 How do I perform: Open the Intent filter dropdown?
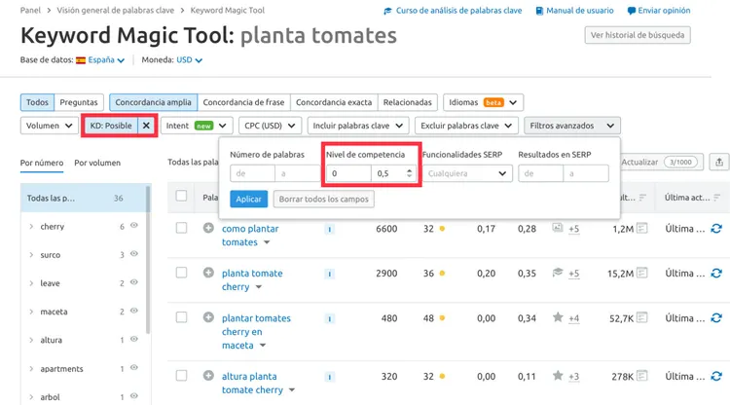[x=196, y=126]
